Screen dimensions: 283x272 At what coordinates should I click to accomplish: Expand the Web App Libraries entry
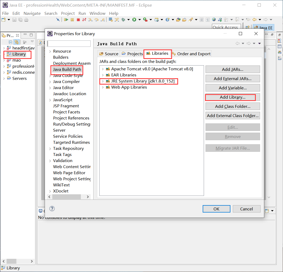point(103,87)
